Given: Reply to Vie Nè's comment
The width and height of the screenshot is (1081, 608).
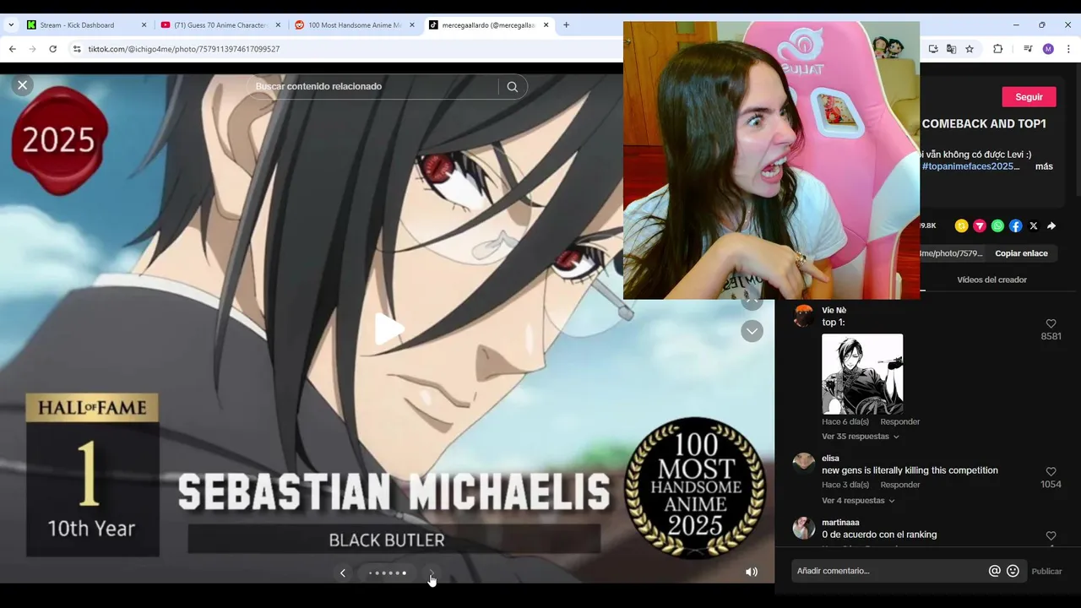Looking at the screenshot, I should [899, 421].
